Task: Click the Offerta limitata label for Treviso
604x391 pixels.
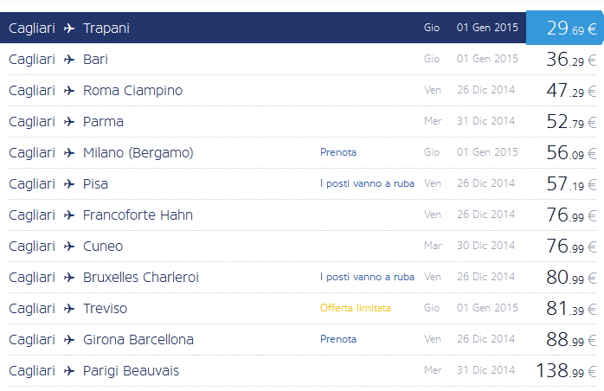Action: tap(355, 308)
